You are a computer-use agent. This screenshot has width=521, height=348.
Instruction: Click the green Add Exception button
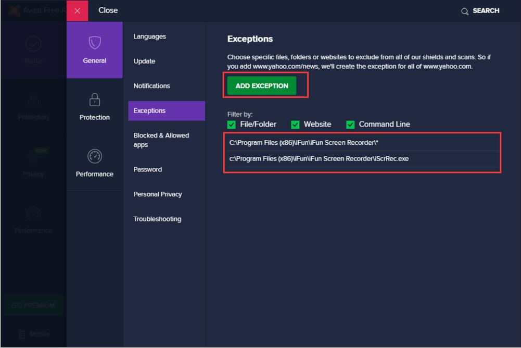(261, 86)
